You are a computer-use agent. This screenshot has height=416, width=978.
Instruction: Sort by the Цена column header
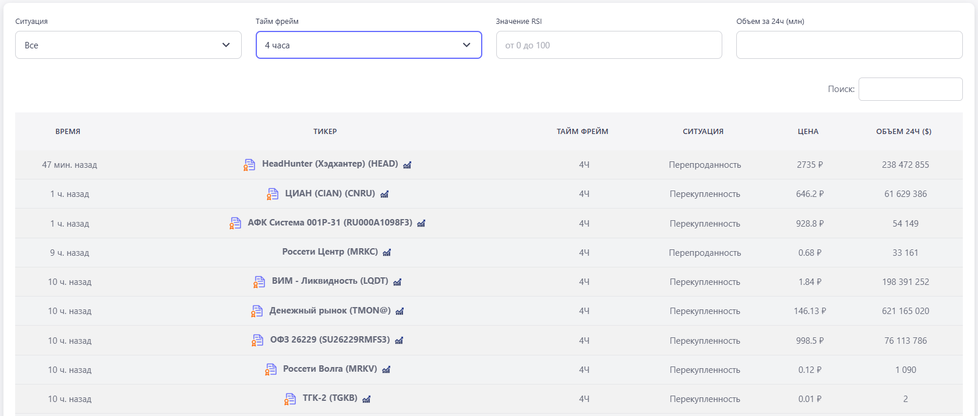[808, 132]
